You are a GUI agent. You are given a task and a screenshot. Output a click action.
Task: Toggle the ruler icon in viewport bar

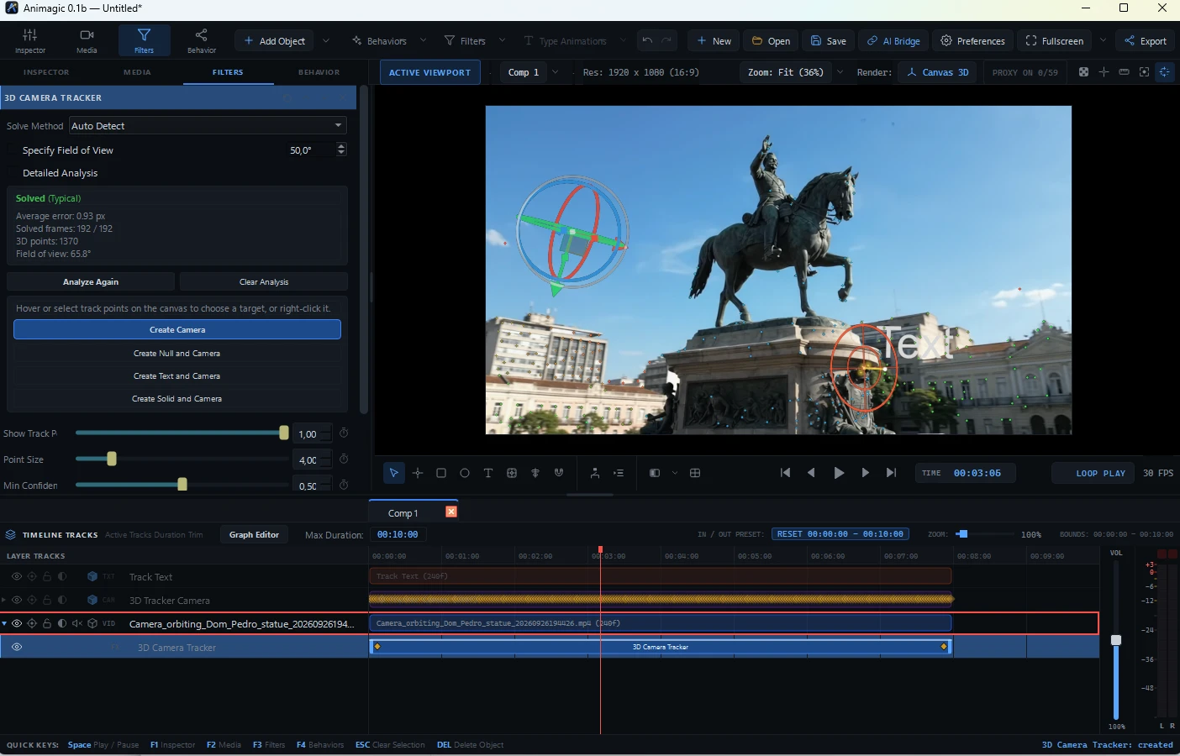(x=1124, y=72)
